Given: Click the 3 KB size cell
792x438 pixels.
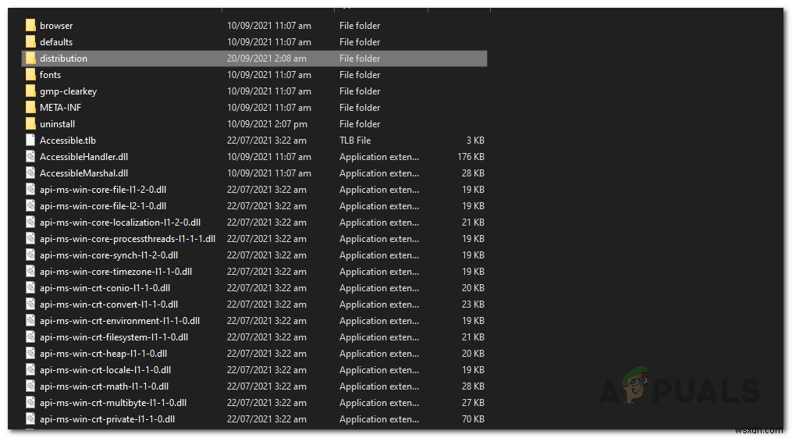Looking at the screenshot, I should tap(475, 141).
